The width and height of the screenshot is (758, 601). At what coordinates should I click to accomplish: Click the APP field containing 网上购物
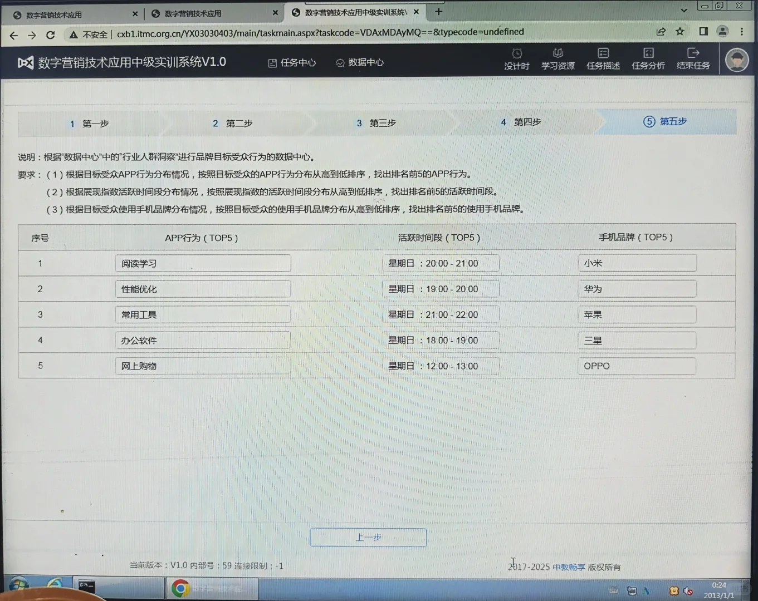point(203,366)
